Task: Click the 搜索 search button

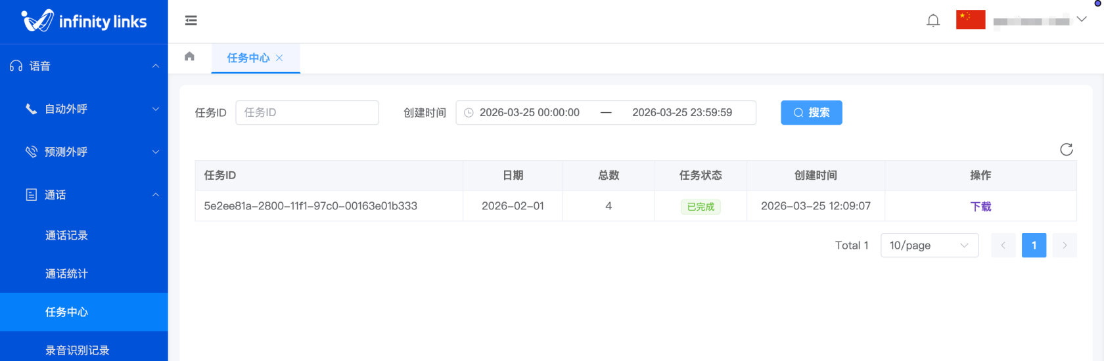Action: click(811, 113)
